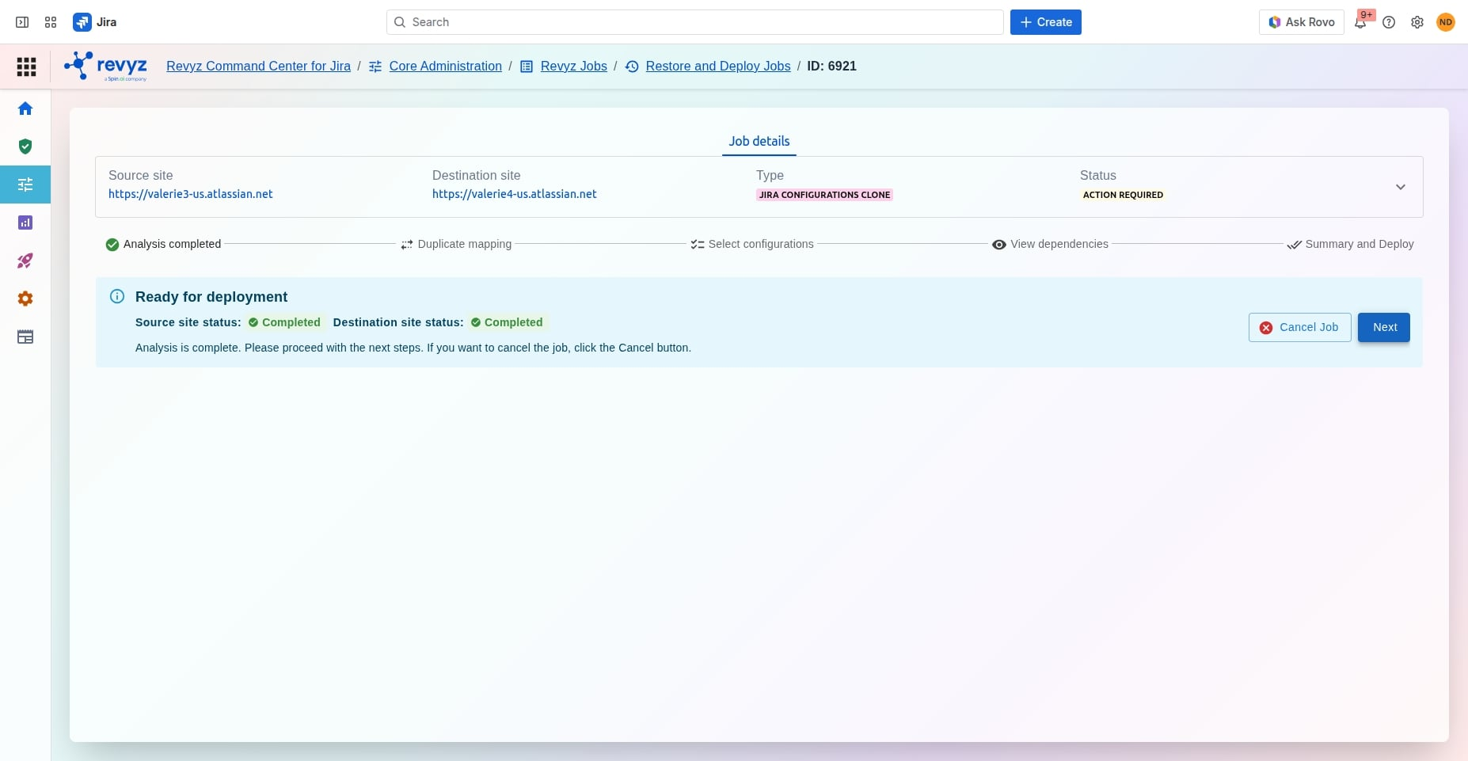Viewport: 1468px width, 761px height.
Task: Go to Core Administration breadcrumb
Action: pos(446,67)
